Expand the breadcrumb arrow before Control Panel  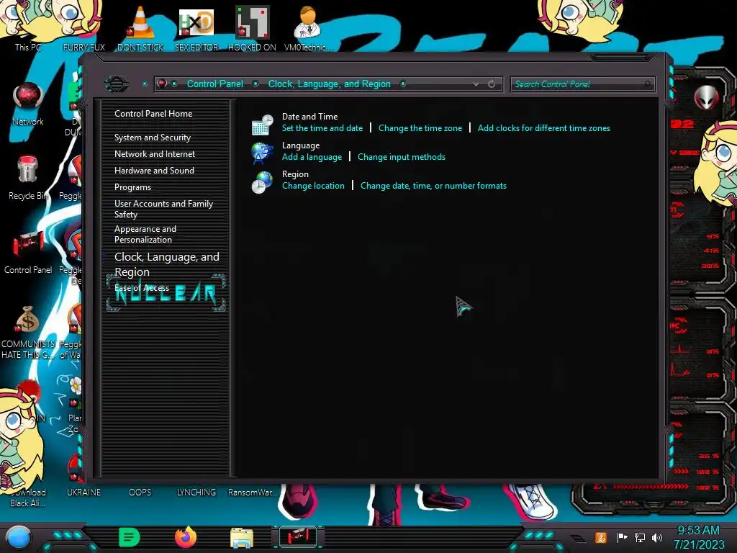click(x=174, y=84)
